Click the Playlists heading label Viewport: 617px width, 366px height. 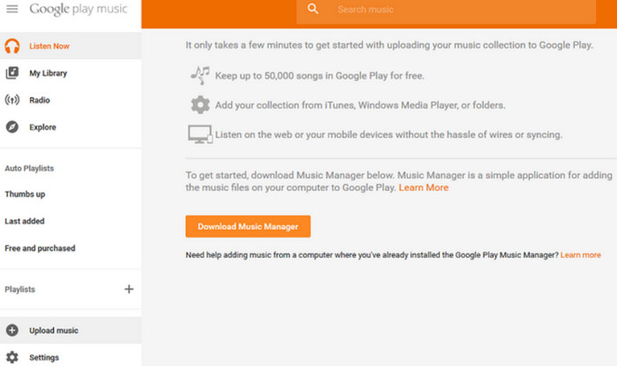(19, 289)
